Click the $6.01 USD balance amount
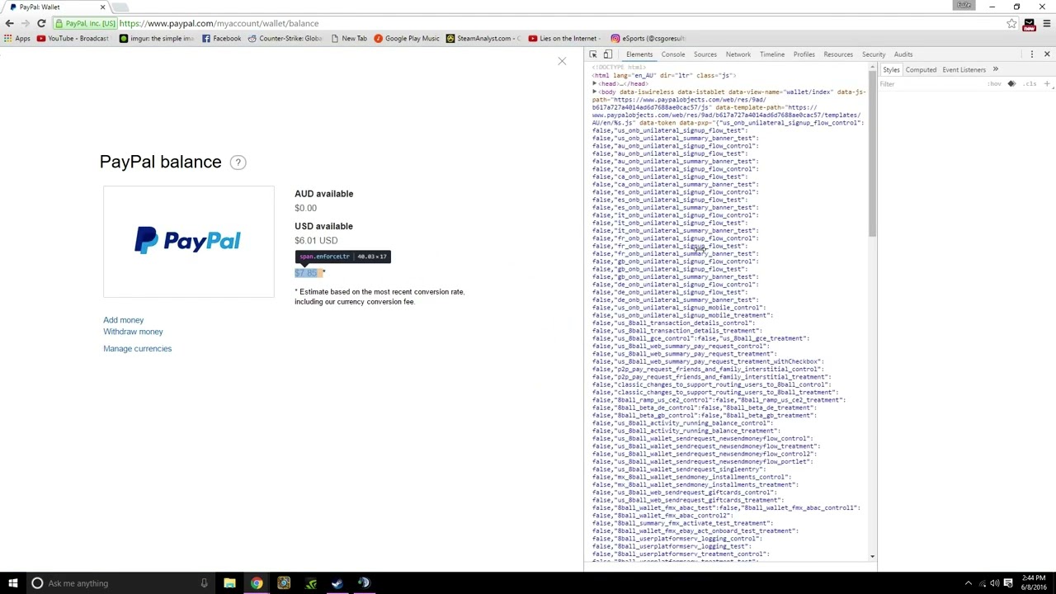1056x594 pixels. [x=316, y=240]
